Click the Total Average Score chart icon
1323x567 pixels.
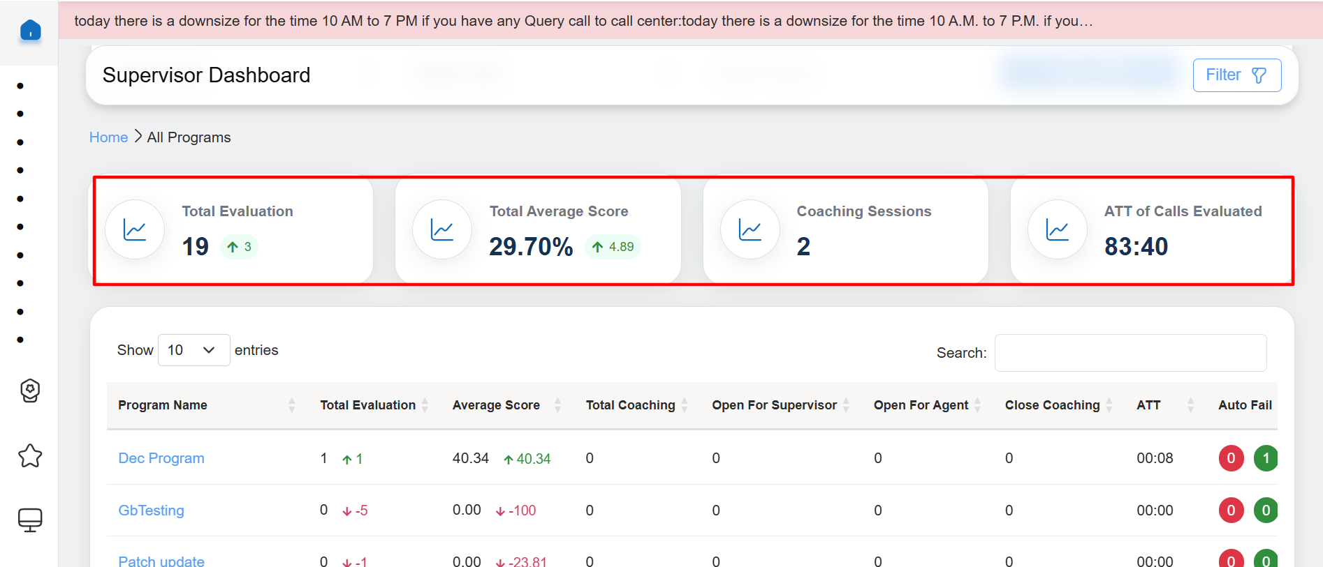(x=442, y=229)
